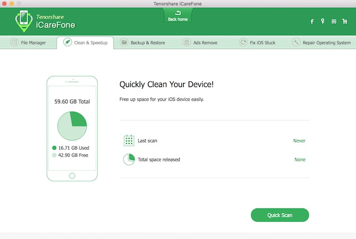356x239 pixels.
Task: Open the Facebook icon in header
Action: (x=312, y=22)
